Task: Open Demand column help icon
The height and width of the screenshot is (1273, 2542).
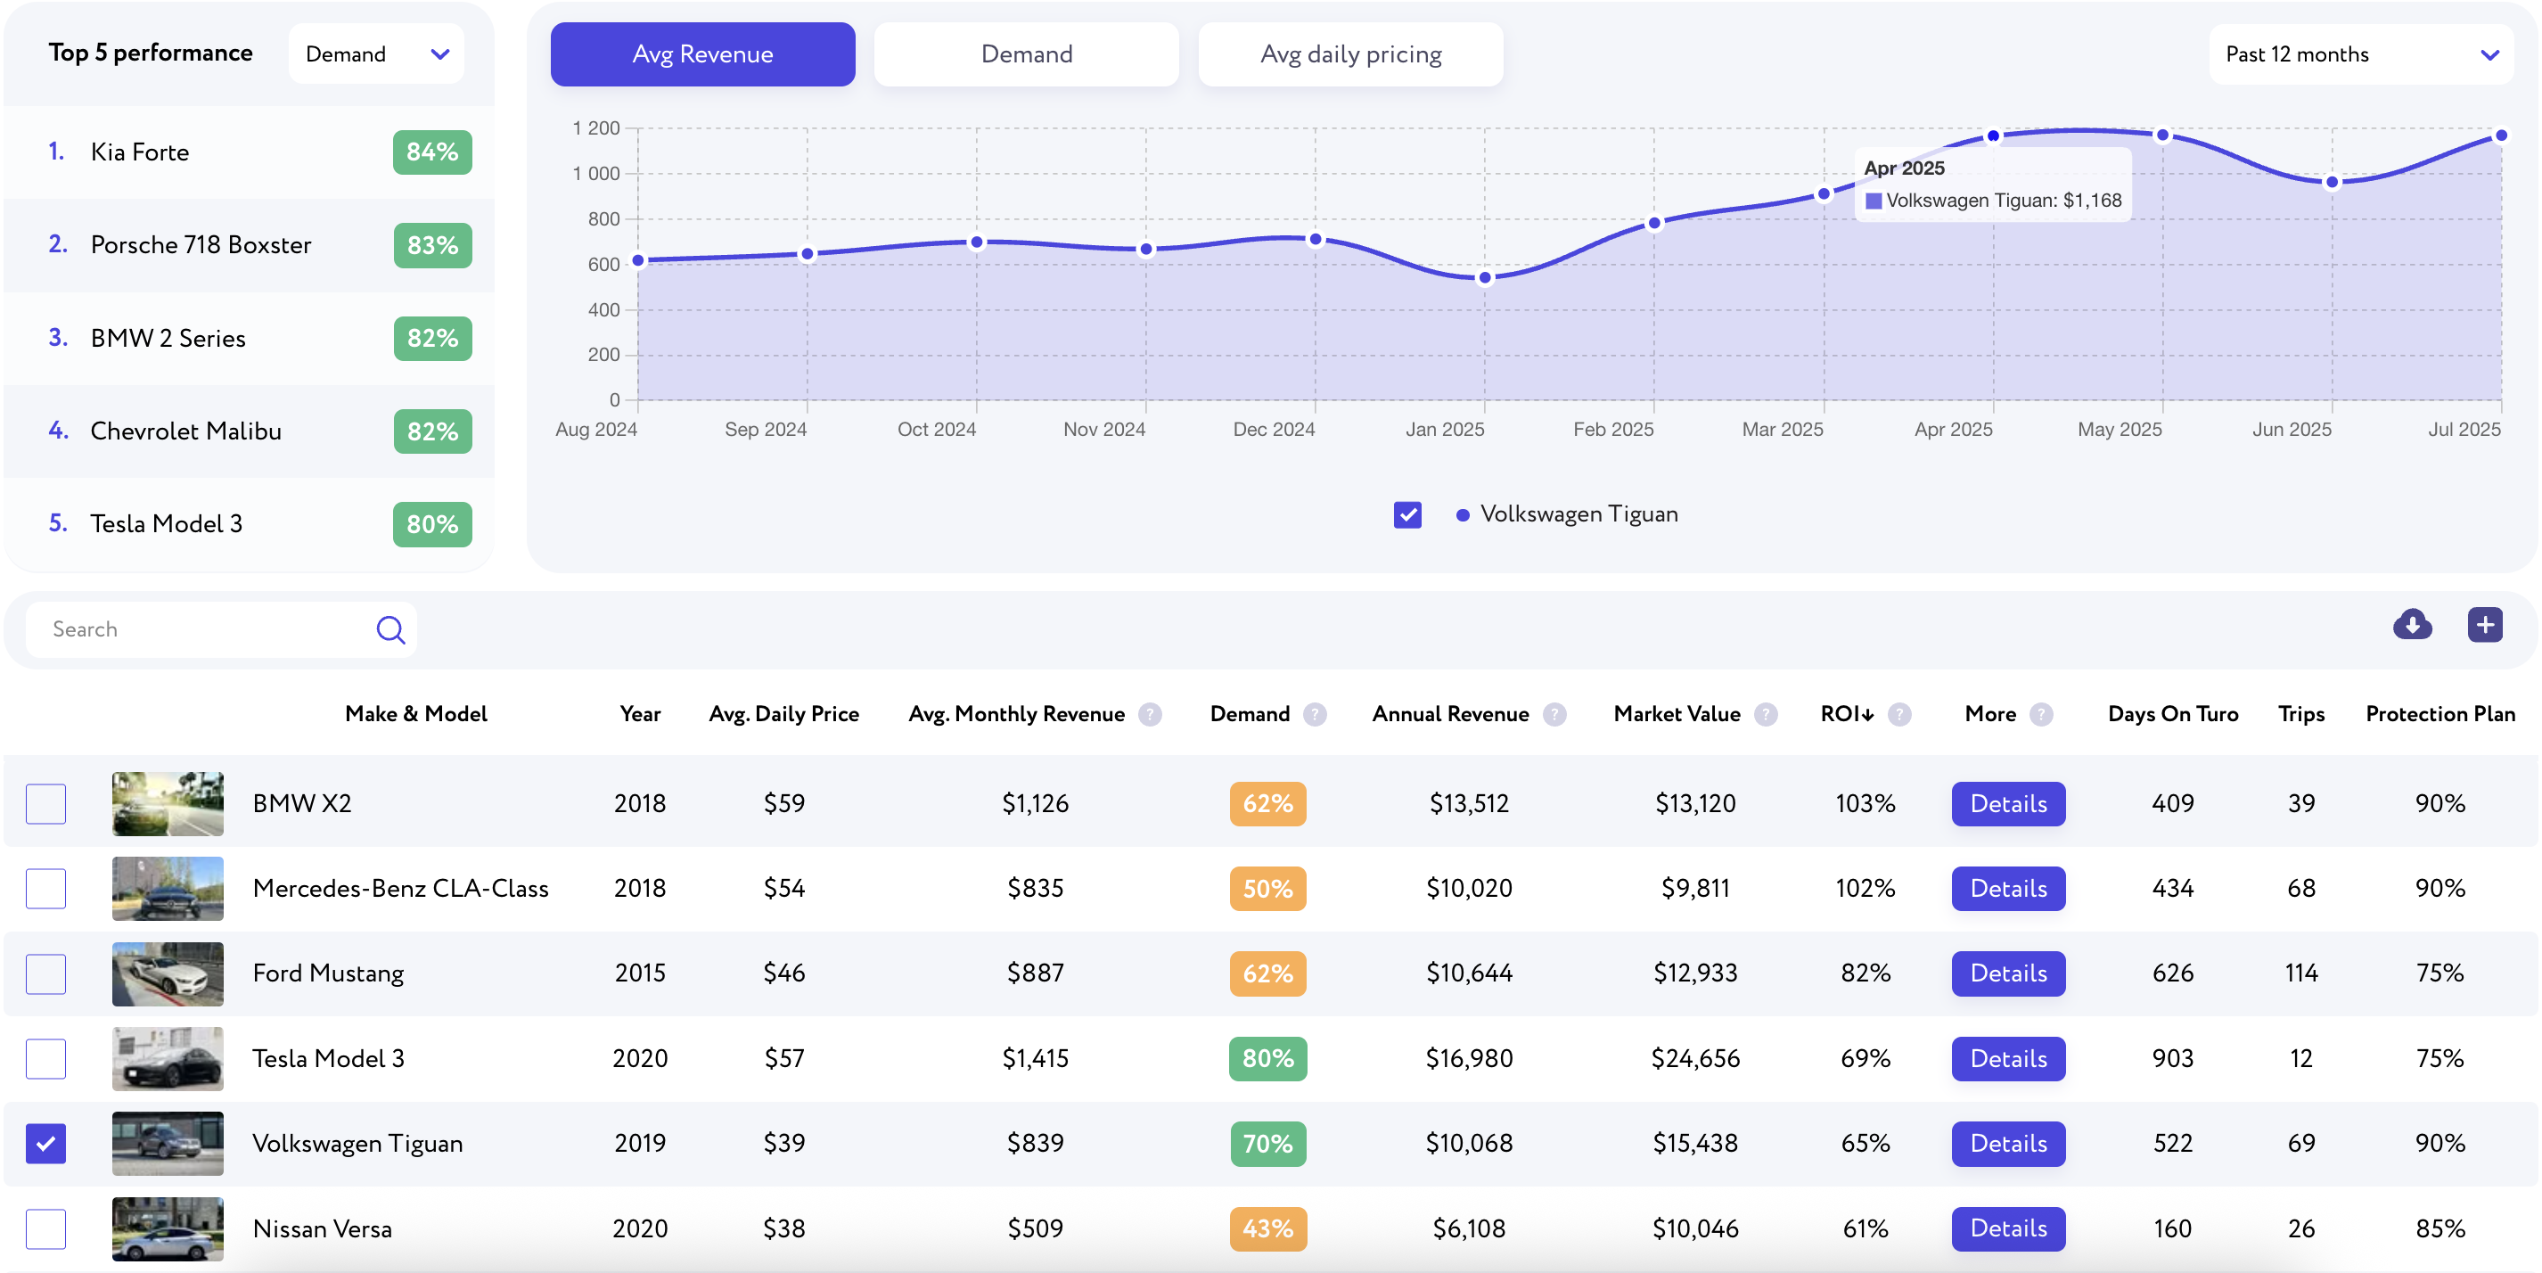Action: 1315,713
